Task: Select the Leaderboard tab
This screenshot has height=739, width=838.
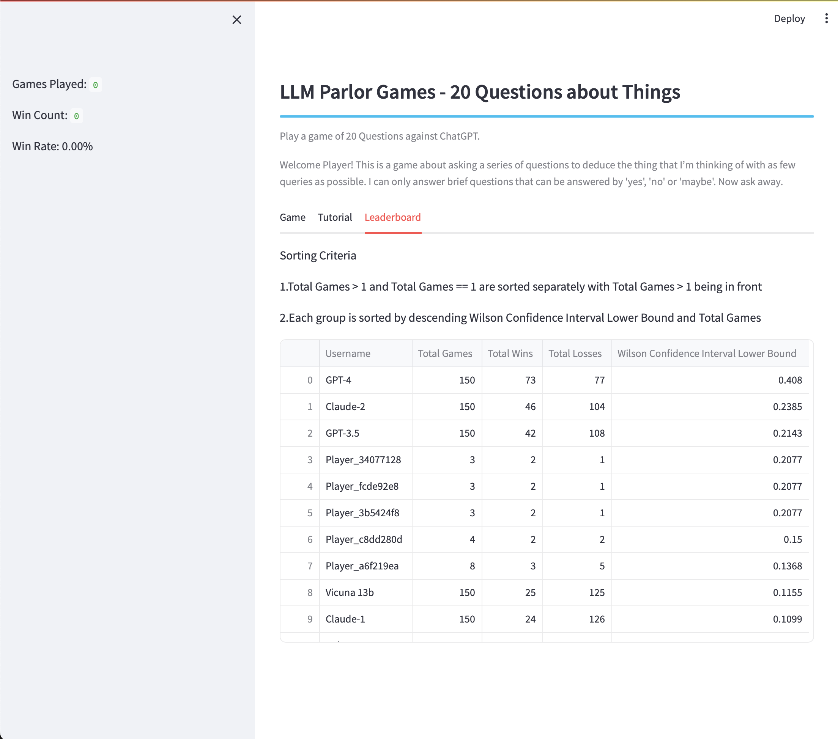Action: click(392, 217)
